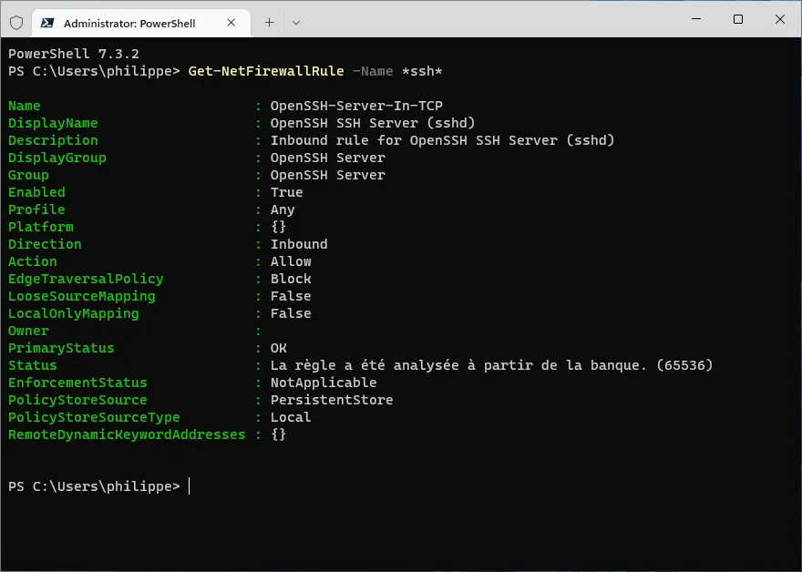
Task: Click the PowerShell icon in the tab
Action: (47, 23)
